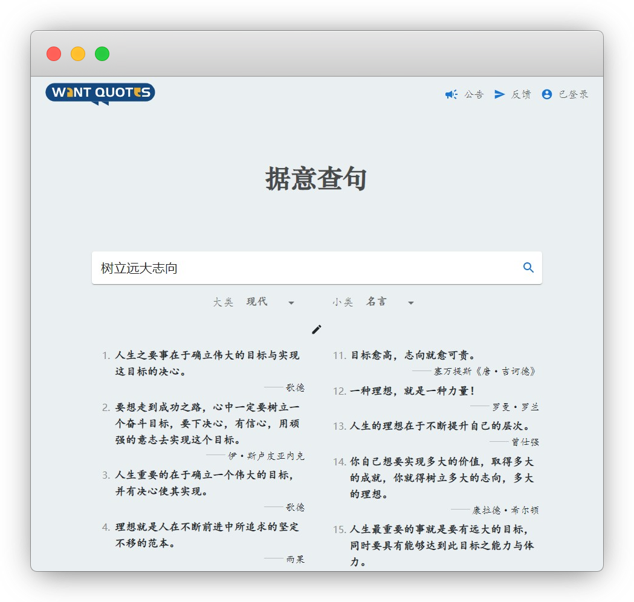This screenshot has height=602, width=634.
Task: Open announcements via the megaphone icon
Action: [x=451, y=94]
